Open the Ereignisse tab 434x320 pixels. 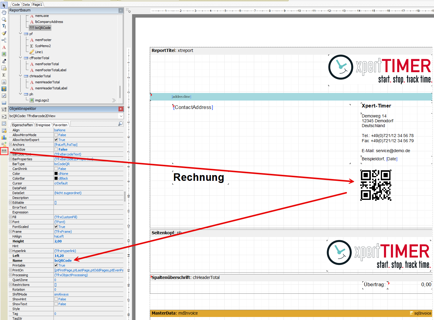click(43, 125)
